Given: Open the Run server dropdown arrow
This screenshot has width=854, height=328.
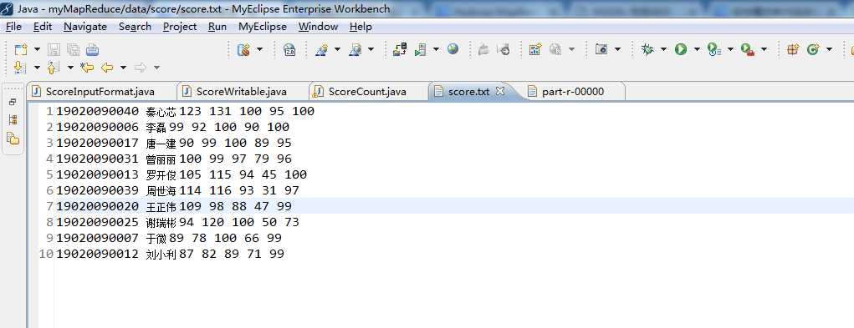Looking at the screenshot, I should 436,49.
